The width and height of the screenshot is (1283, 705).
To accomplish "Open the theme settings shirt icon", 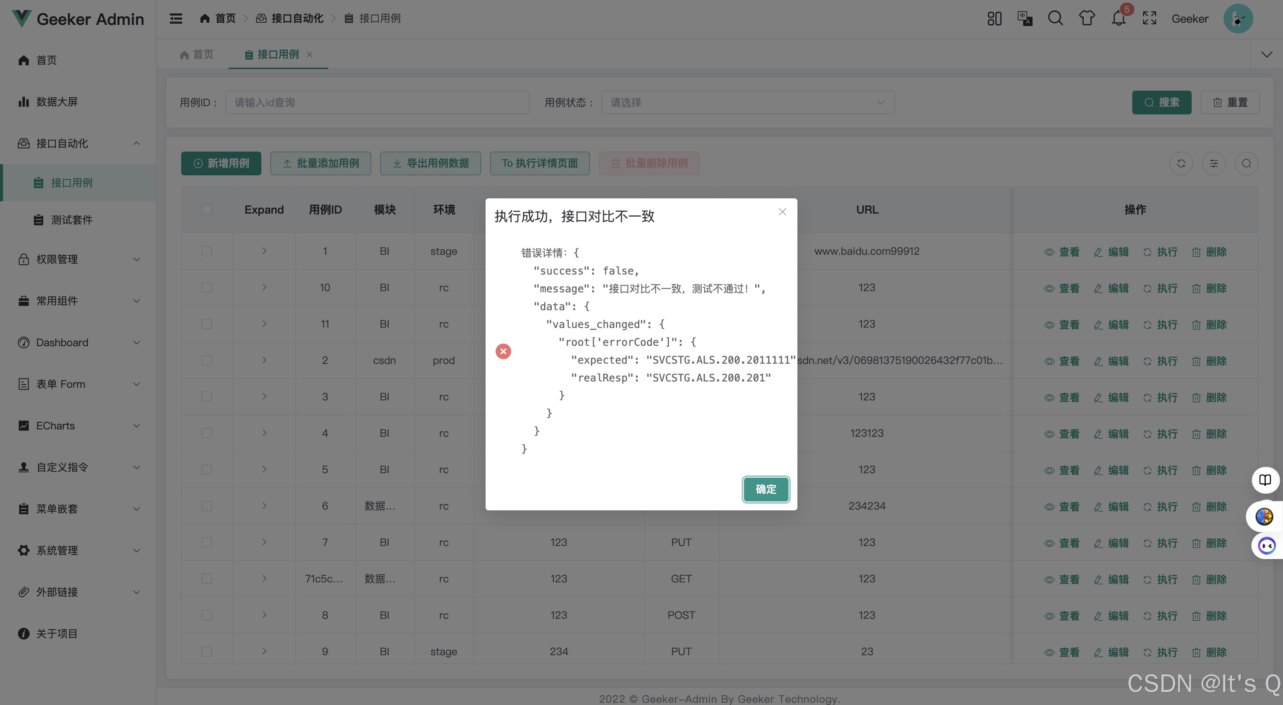I will pos(1087,19).
